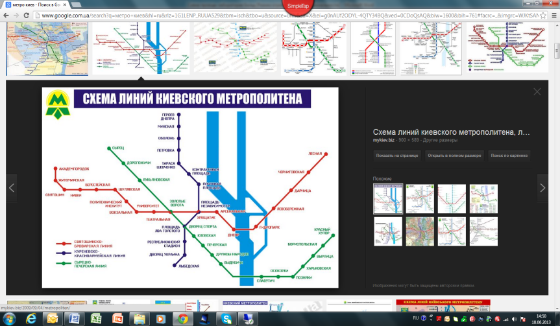Screen dimensions: 560x326
Task: Click the RU language indicator
Action: point(416,318)
